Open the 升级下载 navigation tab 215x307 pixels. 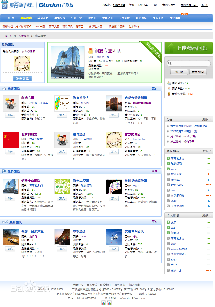click(77, 18)
